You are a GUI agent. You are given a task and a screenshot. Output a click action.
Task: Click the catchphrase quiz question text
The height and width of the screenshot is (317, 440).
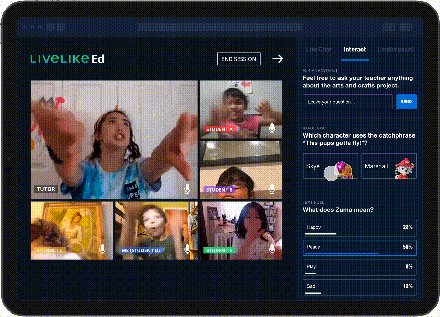point(359,139)
